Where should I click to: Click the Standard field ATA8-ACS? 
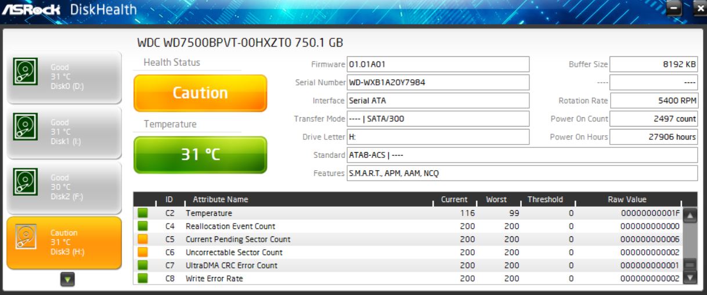coord(522,155)
